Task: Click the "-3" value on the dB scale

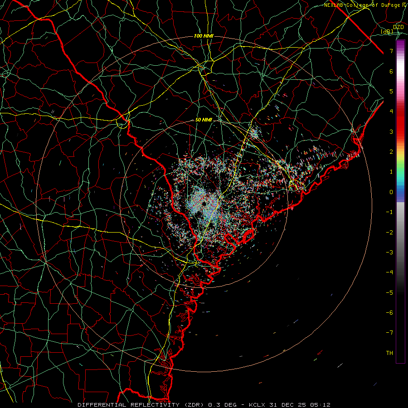Action: point(389,253)
